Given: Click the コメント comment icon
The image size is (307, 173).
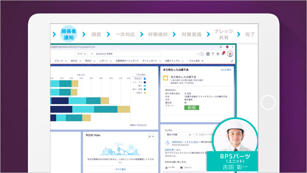Looking at the screenshot, I should point(181,167).
